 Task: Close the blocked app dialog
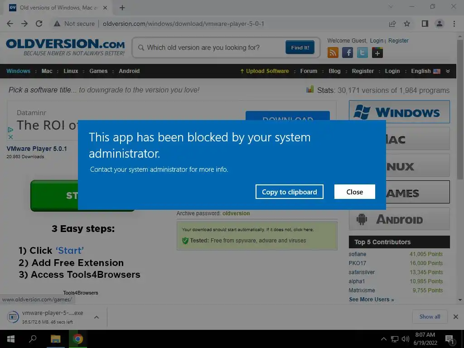tap(354, 192)
